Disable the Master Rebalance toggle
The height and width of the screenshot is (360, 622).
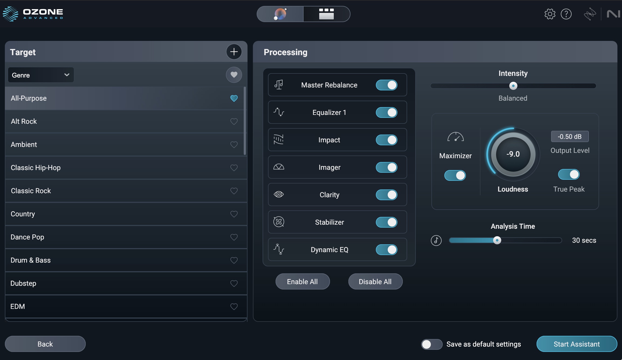pyautogui.click(x=386, y=85)
